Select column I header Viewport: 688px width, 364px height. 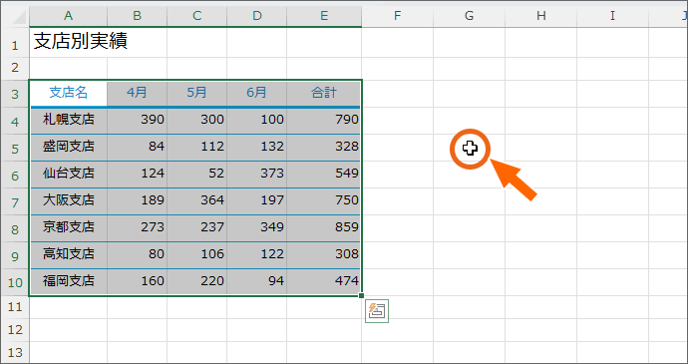coord(612,16)
